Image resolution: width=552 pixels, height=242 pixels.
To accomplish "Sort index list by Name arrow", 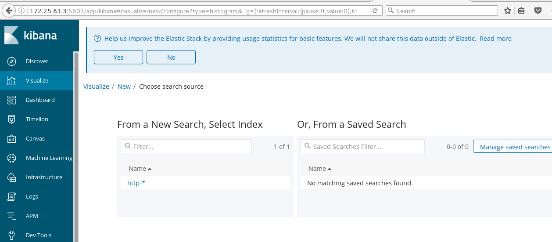I will [150, 169].
